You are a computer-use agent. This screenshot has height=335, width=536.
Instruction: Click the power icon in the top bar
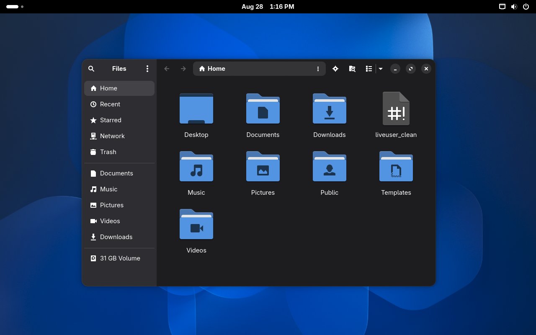tap(526, 7)
